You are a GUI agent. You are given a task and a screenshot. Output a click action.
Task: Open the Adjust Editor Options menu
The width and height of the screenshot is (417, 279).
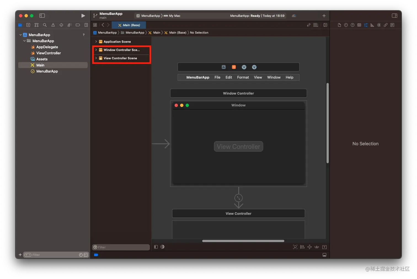tap(316, 25)
